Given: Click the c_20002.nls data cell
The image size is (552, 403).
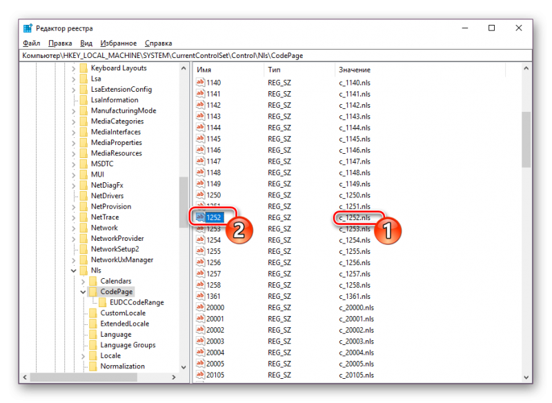Looking at the screenshot, I should coord(356,330).
